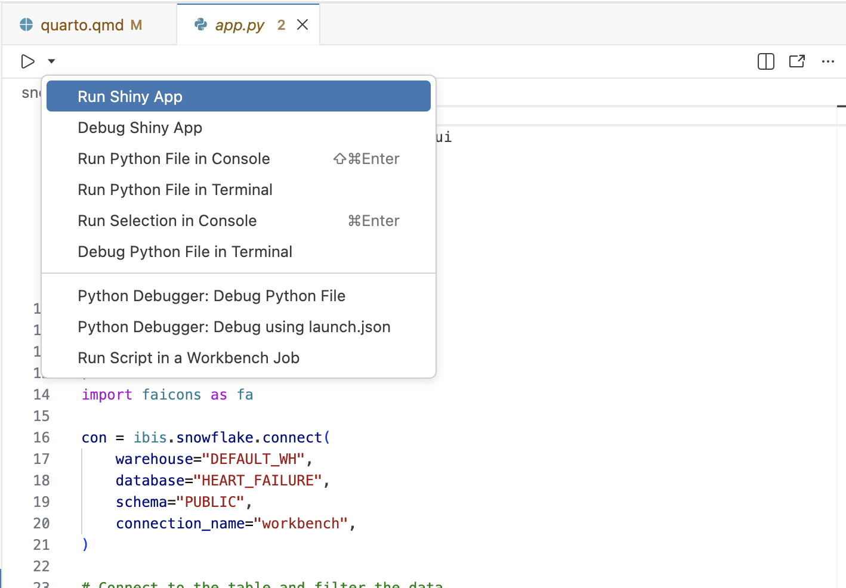Switch to the quarto.qmd tab

click(82, 25)
